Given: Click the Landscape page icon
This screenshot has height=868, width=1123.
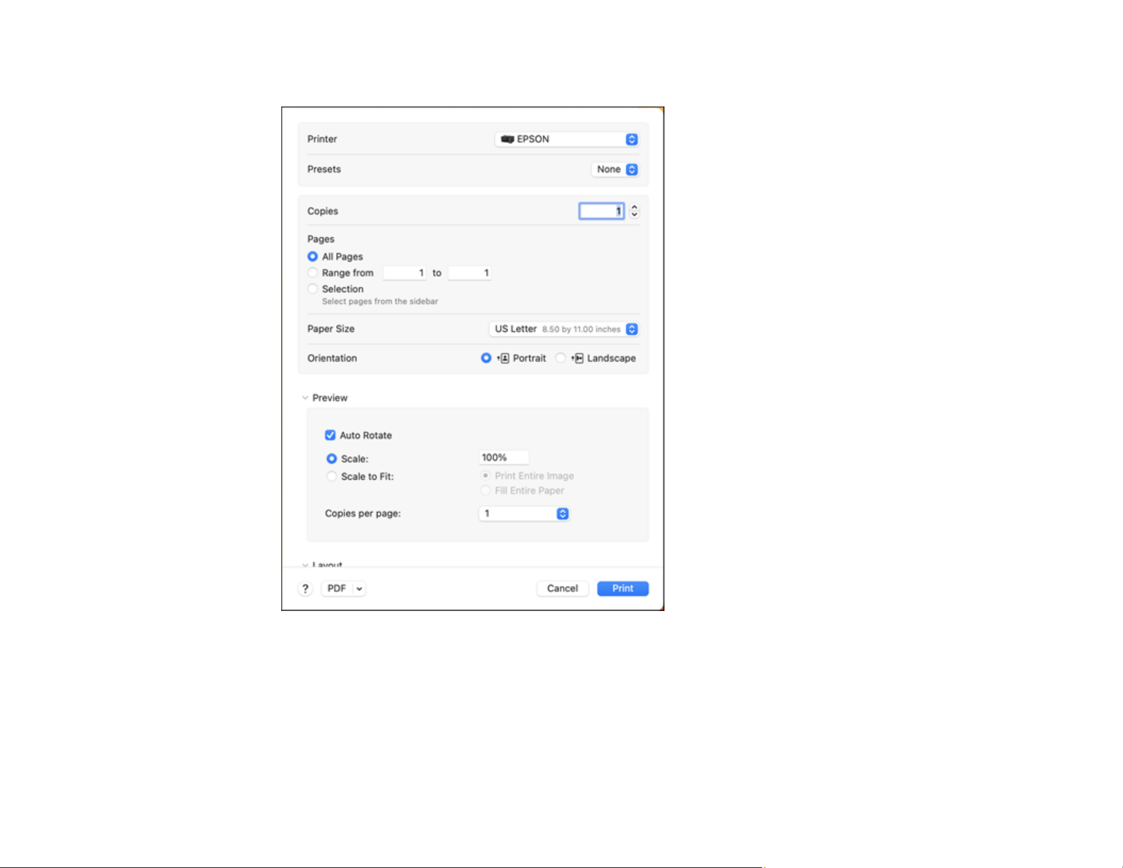Looking at the screenshot, I should point(578,358).
